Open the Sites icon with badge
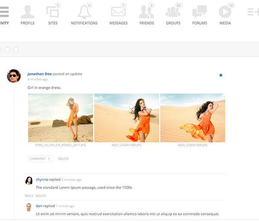 pyautogui.click(x=53, y=12)
